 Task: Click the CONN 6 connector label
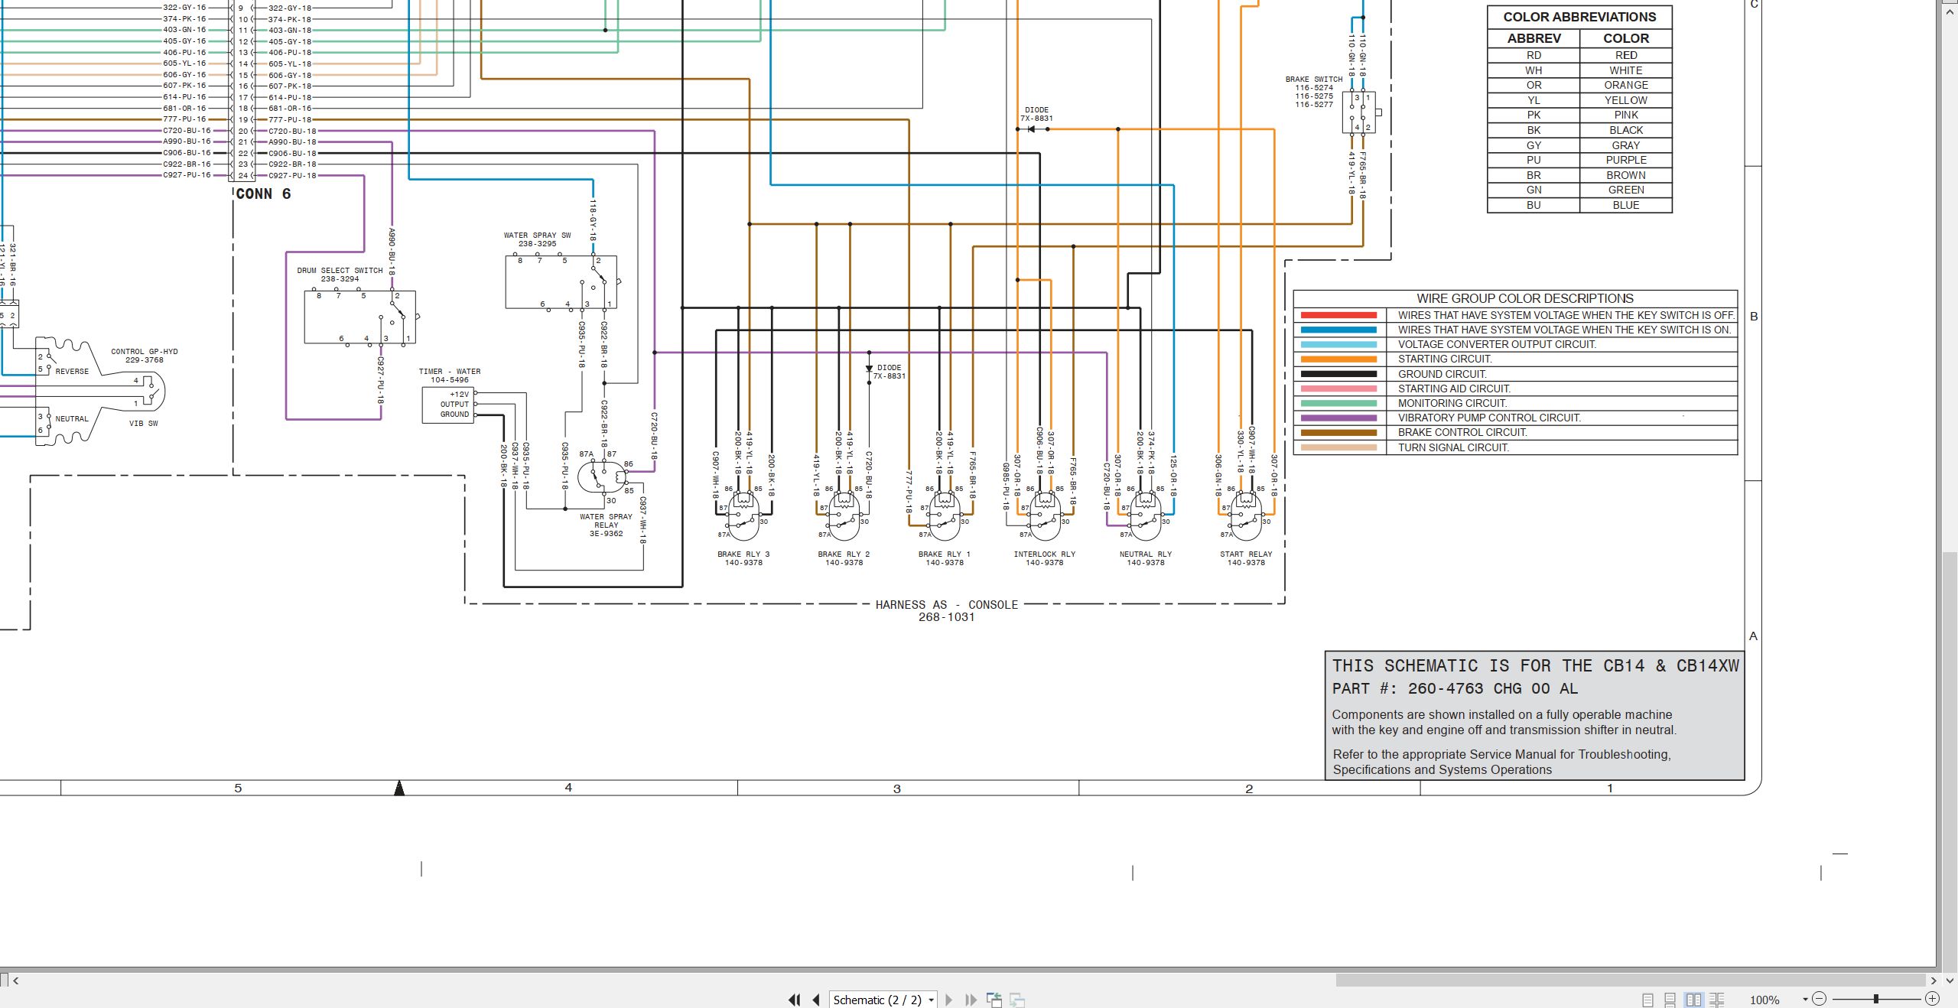coord(263,194)
